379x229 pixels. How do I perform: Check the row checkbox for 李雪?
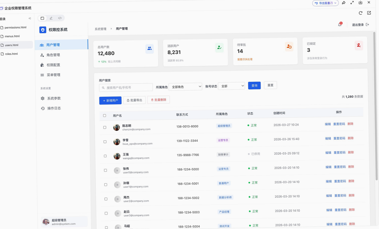(x=105, y=142)
